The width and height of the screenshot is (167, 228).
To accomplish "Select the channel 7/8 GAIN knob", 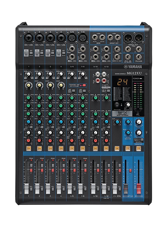I will pyautogui.click(x=83, y=74).
